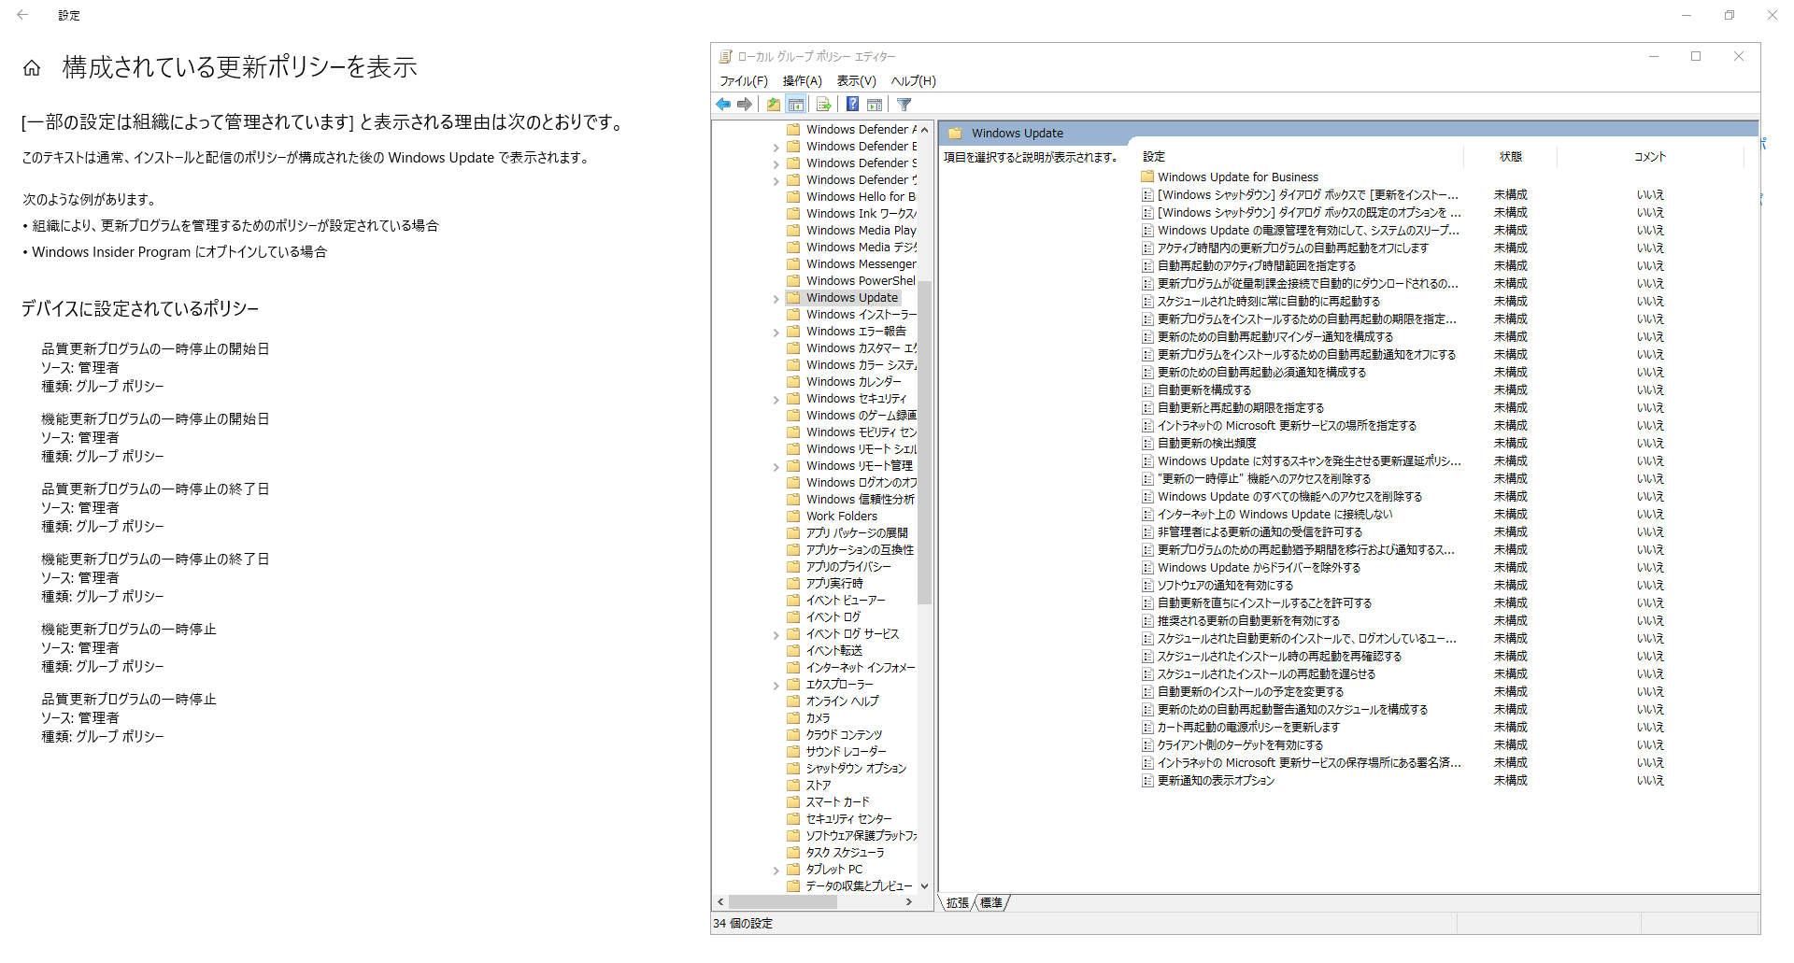
Task: Select Windows PowerShell in the tree
Action: pos(860,280)
